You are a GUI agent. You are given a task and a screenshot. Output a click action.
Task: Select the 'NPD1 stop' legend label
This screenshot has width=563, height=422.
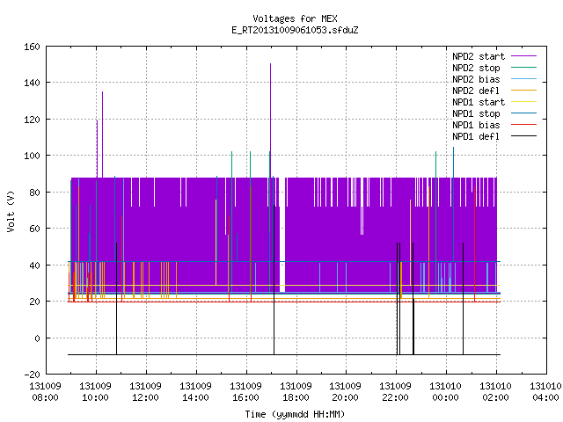click(476, 113)
